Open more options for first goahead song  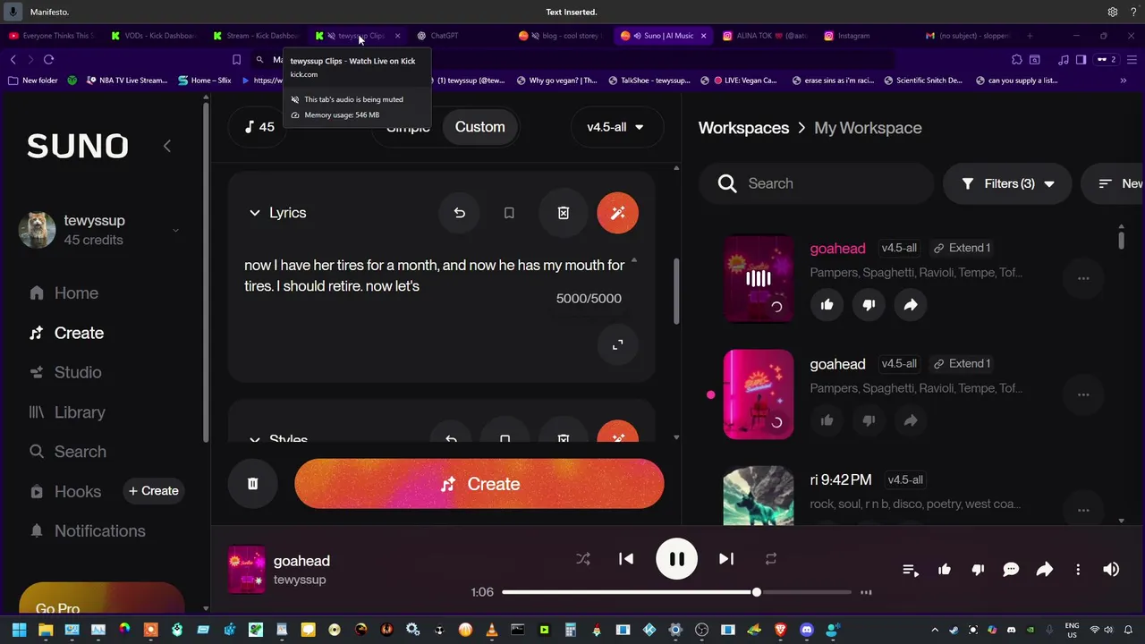(1083, 278)
